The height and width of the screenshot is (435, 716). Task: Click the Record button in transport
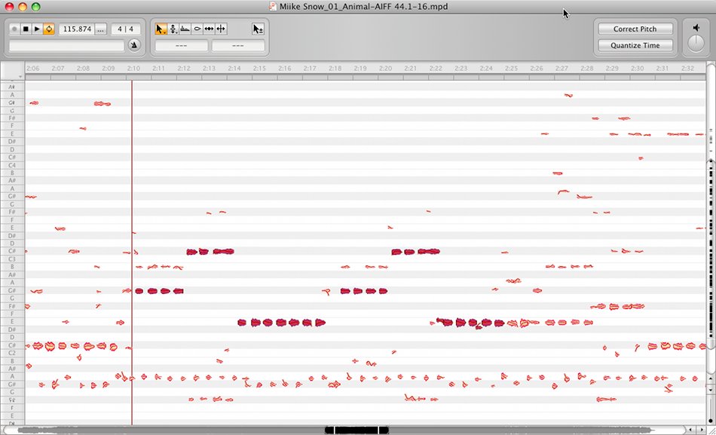click(14, 29)
